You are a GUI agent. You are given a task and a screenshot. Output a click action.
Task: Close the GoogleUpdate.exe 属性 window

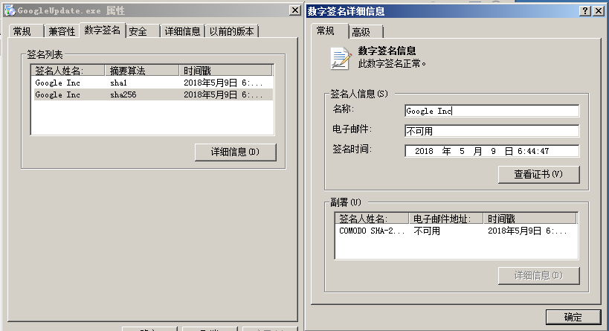[x=295, y=10]
